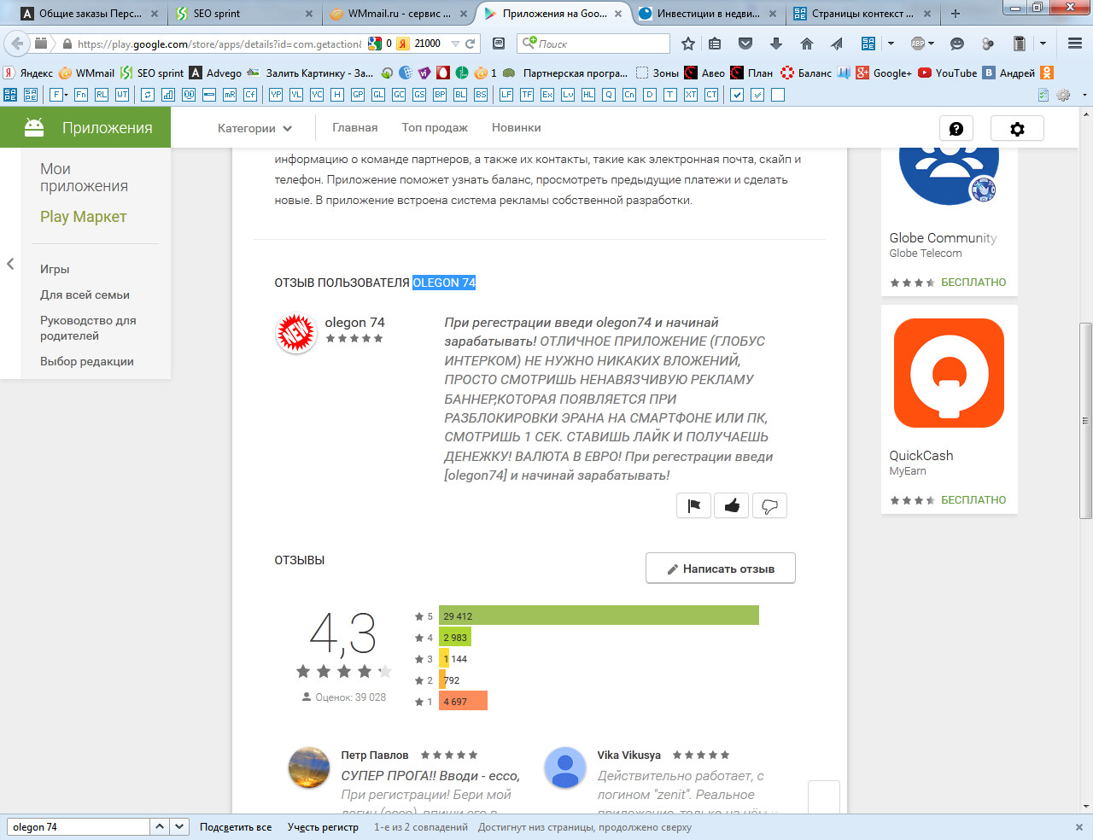Open the Игры sidebar link
The height and width of the screenshot is (840, 1093).
pos(55,269)
